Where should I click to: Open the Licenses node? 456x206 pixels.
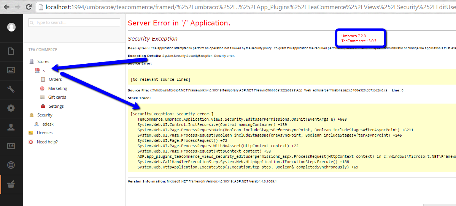(44, 133)
